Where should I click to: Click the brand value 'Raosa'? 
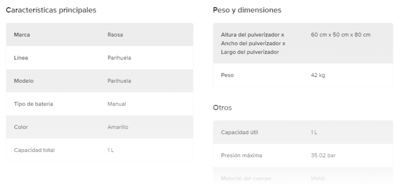click(x=115, y=35)
